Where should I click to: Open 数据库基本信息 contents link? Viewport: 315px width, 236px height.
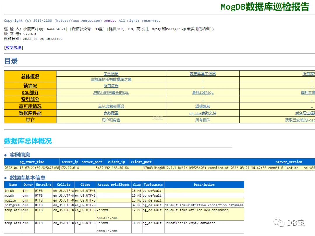(x=203, y=74)
